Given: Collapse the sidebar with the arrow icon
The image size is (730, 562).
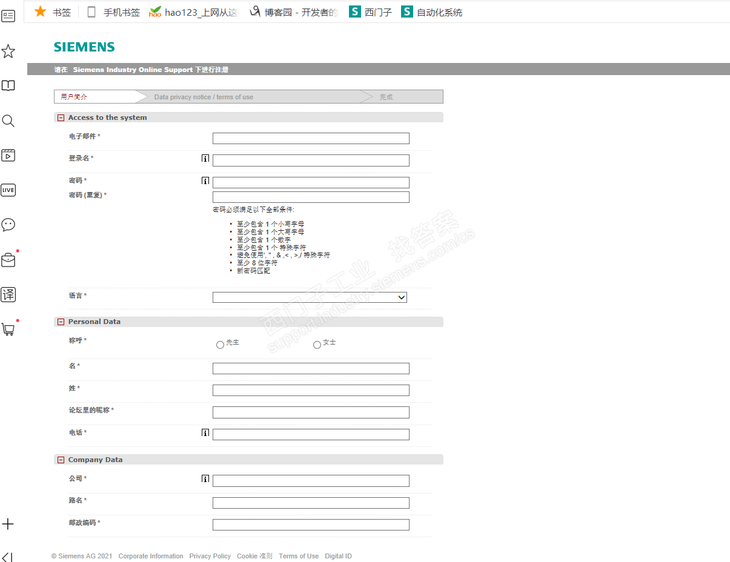Looking at the screenshot, I should point(7,557).
